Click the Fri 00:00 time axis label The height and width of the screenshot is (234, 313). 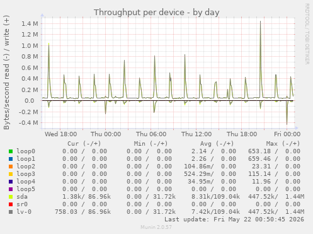pos(287,134)
